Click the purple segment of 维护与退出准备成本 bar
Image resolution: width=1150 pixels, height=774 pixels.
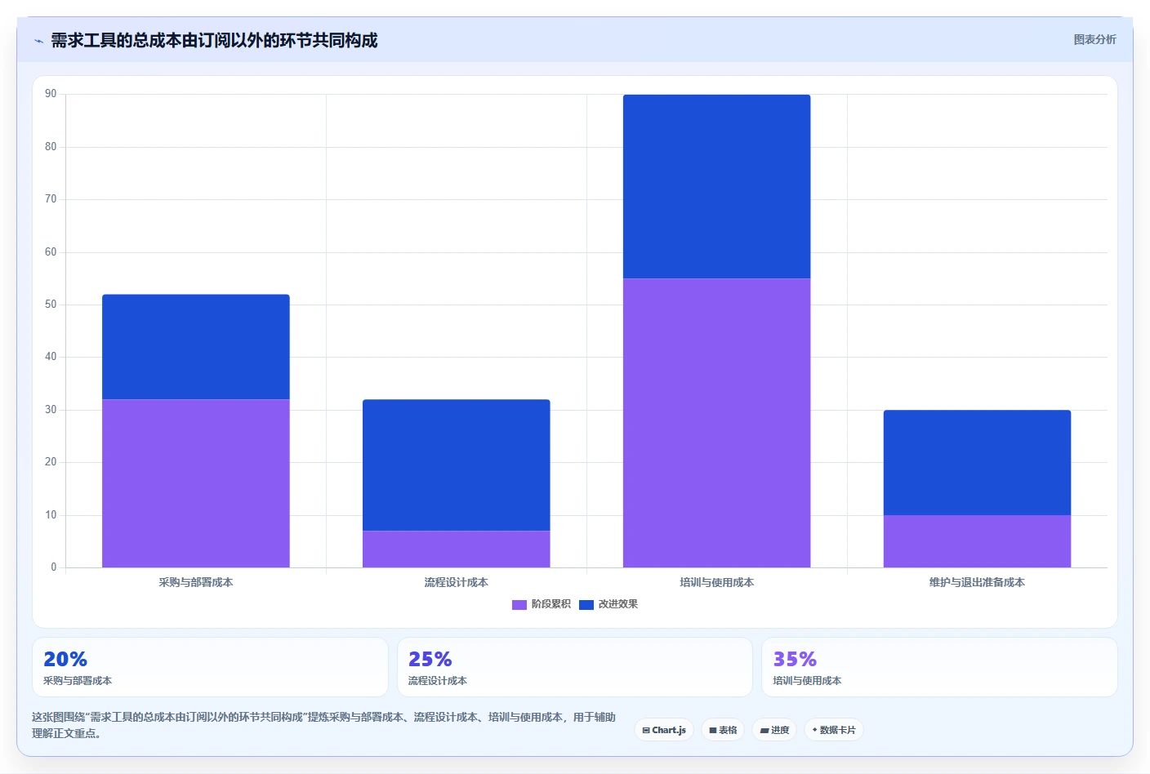point(977,541)
